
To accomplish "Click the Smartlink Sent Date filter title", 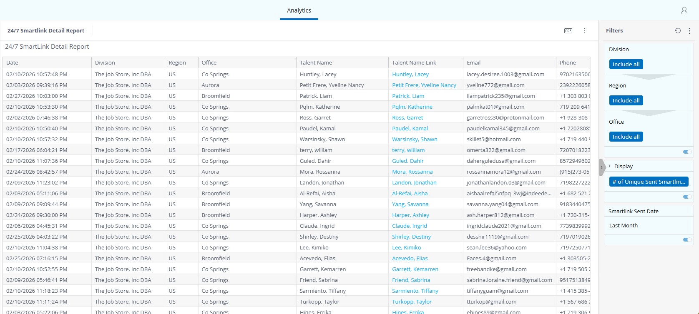I will tap(633, 211).
